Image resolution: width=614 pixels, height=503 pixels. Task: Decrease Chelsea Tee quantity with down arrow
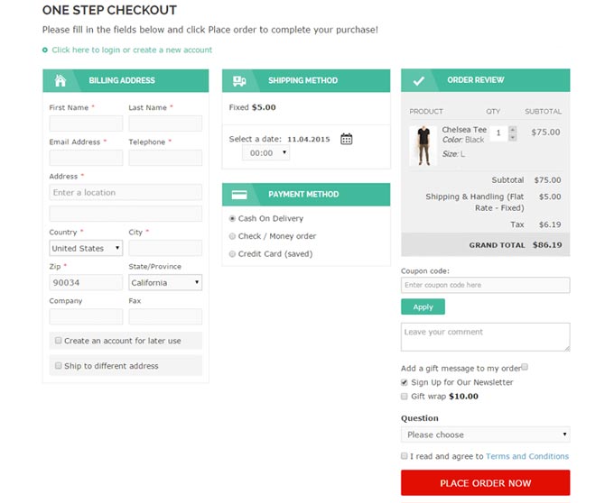pos(513,137)
